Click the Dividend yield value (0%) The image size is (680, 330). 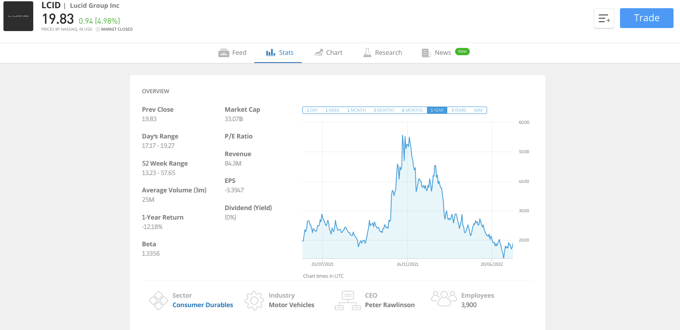pos(231,217)
